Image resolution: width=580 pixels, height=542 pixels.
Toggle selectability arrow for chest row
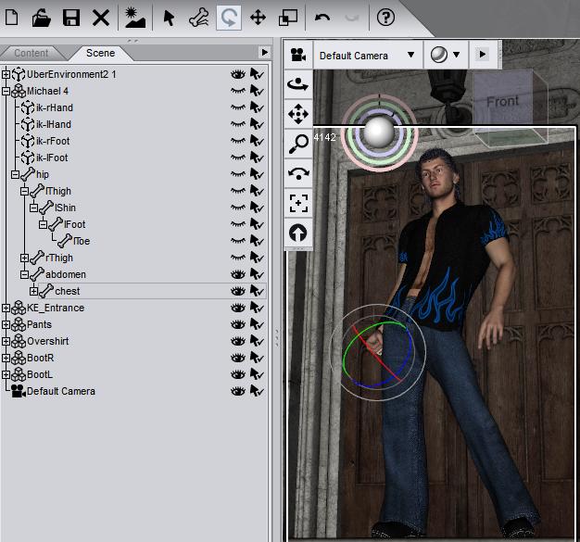pyautogui.click(x=257, y=291)
